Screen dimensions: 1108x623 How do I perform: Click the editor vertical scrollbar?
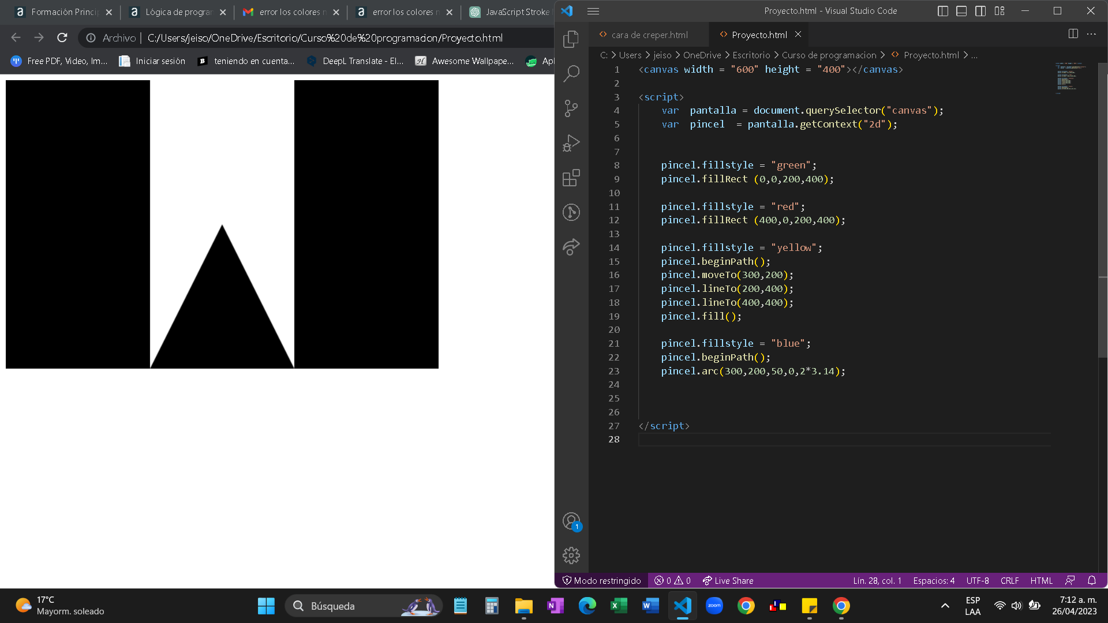coord(1102,211)
